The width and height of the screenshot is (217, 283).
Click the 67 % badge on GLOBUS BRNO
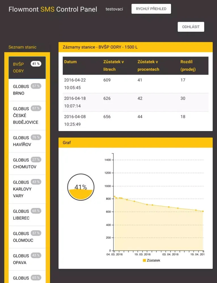[36, 86]
